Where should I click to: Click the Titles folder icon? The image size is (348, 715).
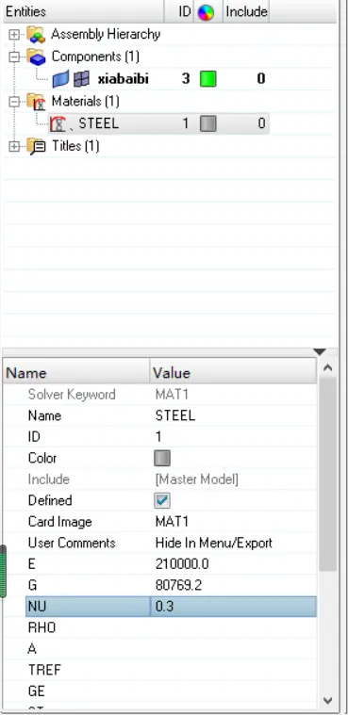36,146
